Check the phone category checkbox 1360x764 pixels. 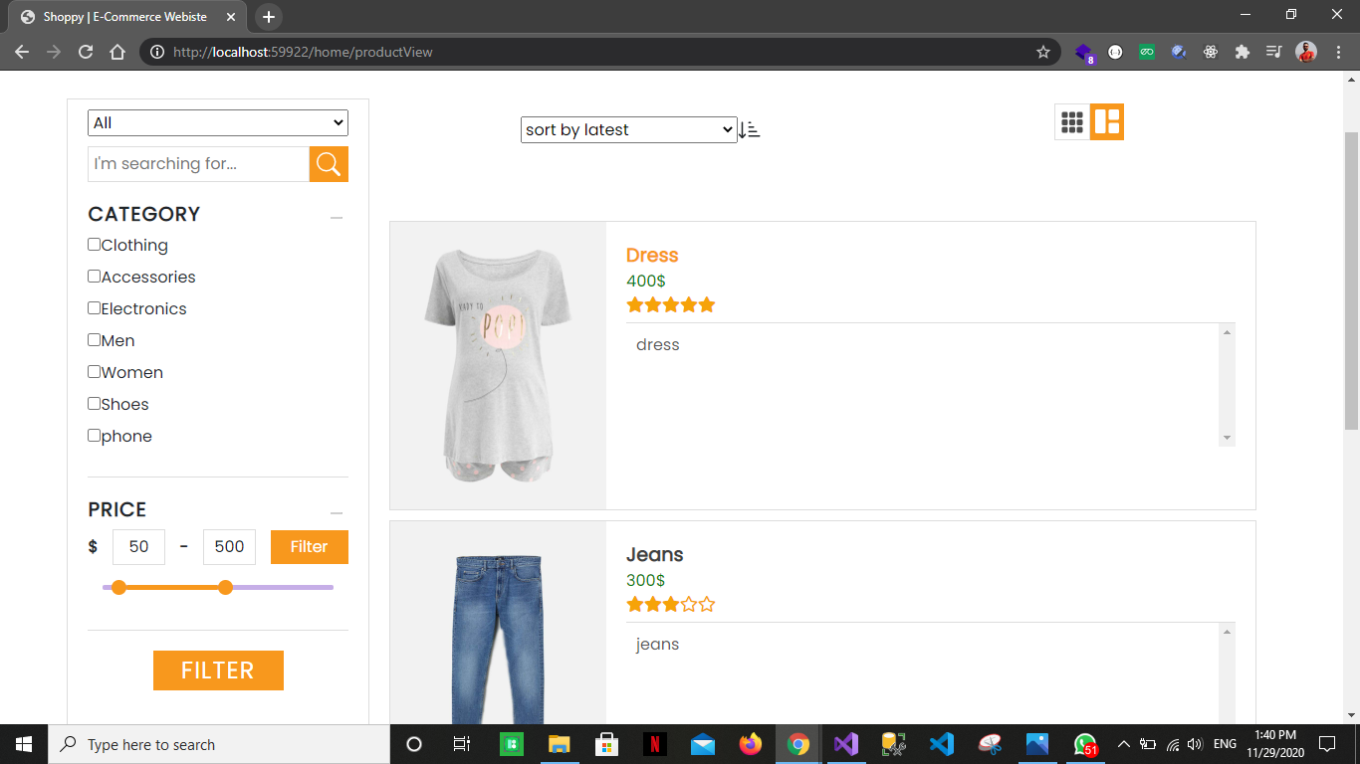95,436
